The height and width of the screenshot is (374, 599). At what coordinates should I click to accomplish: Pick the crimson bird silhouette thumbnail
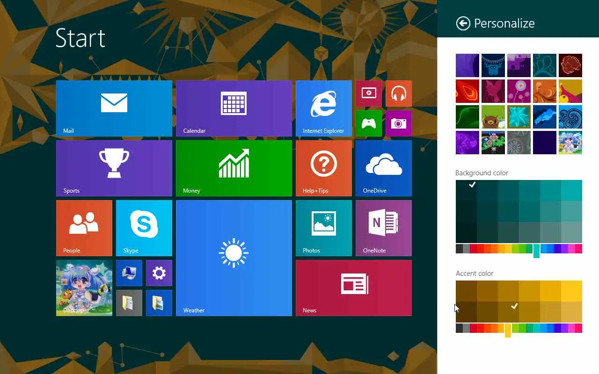(493, 91)
